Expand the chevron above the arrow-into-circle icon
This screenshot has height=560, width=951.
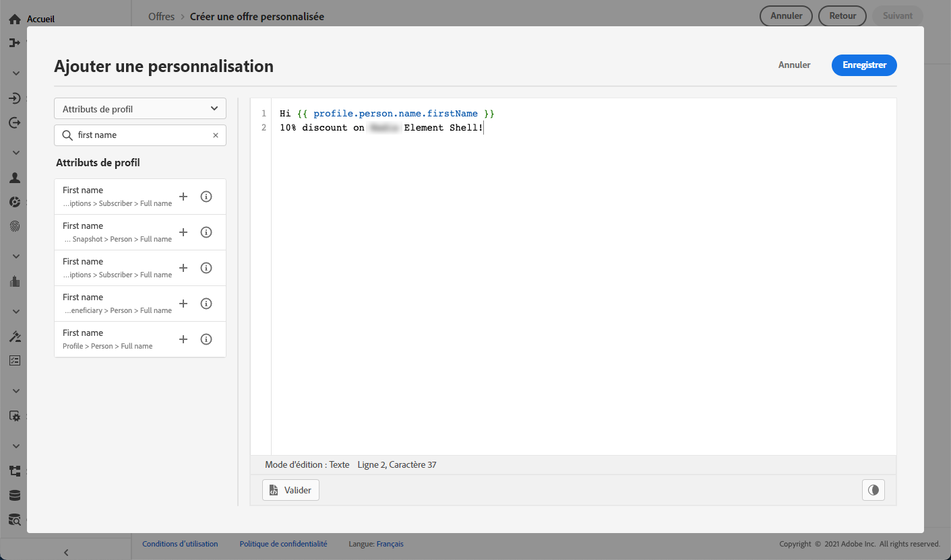tap(16, 73)
